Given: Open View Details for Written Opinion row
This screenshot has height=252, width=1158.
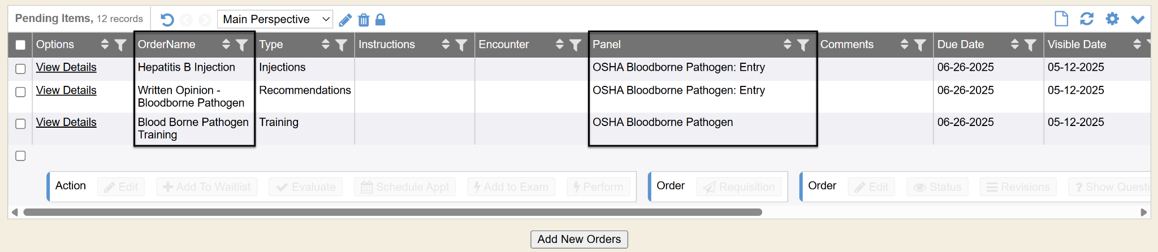Looking at the screenshot, I should [66, 90].
